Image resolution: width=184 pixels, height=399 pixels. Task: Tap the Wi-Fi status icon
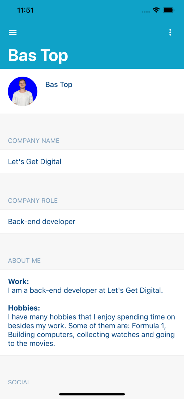156,10
